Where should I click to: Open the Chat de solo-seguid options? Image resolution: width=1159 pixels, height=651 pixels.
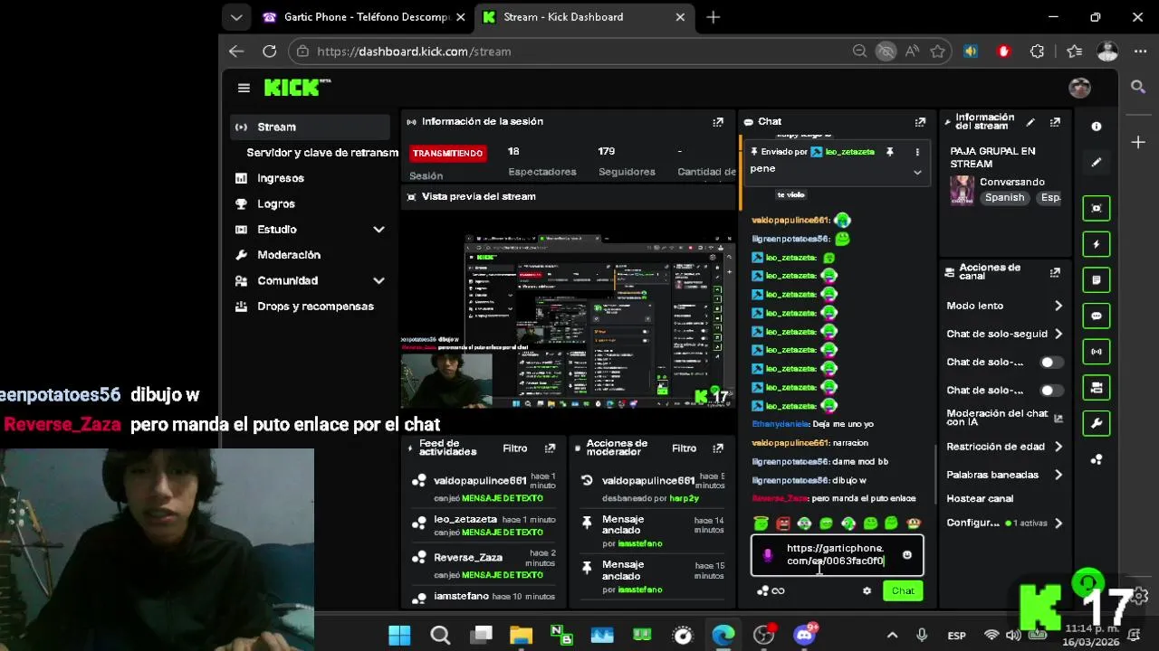pos(1003,335)
